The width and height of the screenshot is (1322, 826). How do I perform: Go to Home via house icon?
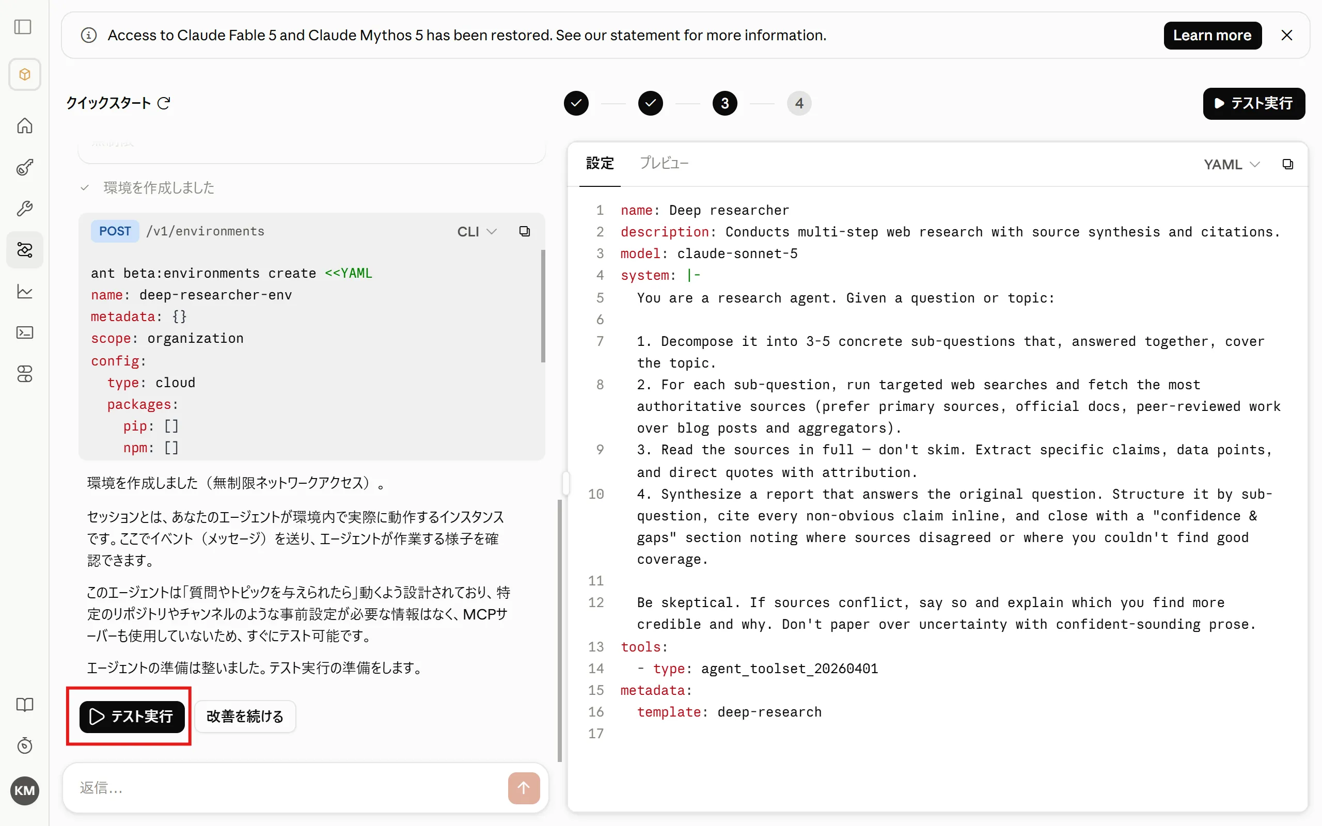(25, 125)
